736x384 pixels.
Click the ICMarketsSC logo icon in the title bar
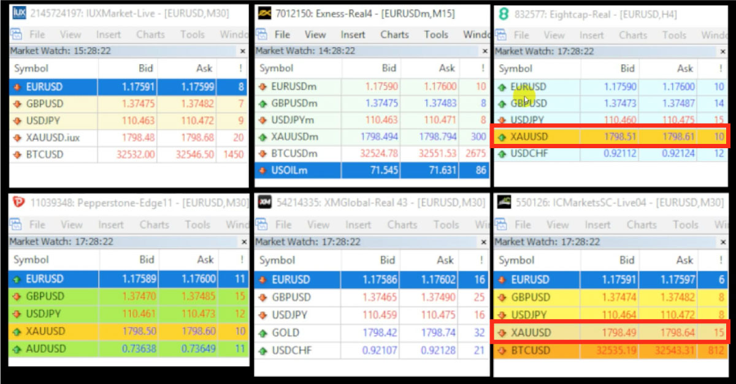pyautogui.click(x=504, y=202)
